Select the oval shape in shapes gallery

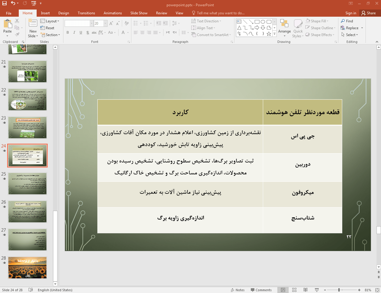click(263, 22)
